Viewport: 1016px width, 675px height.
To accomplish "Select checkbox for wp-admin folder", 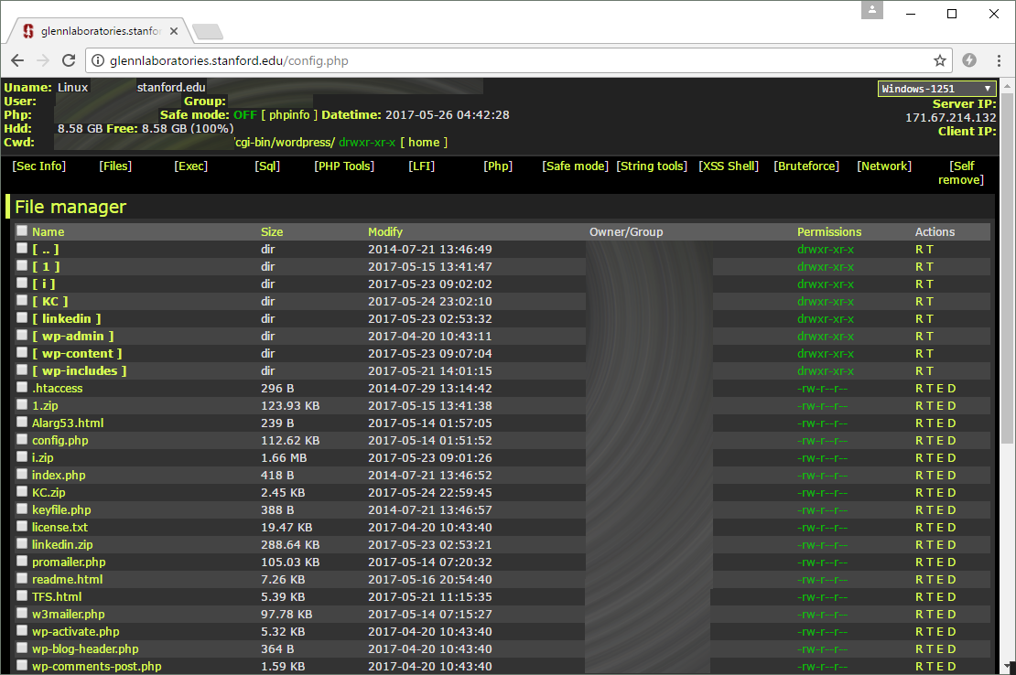I will coord(22,336).
